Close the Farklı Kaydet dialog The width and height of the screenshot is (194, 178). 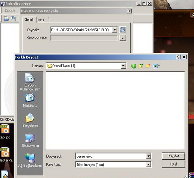[x=184, y=57]
